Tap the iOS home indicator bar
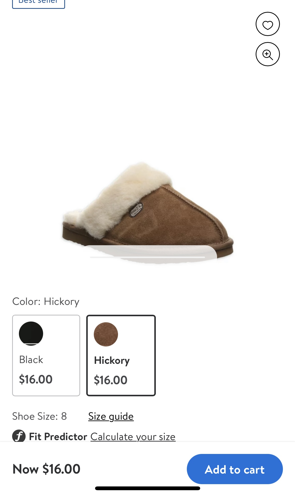Screen dimensions: 295x496 147,488
